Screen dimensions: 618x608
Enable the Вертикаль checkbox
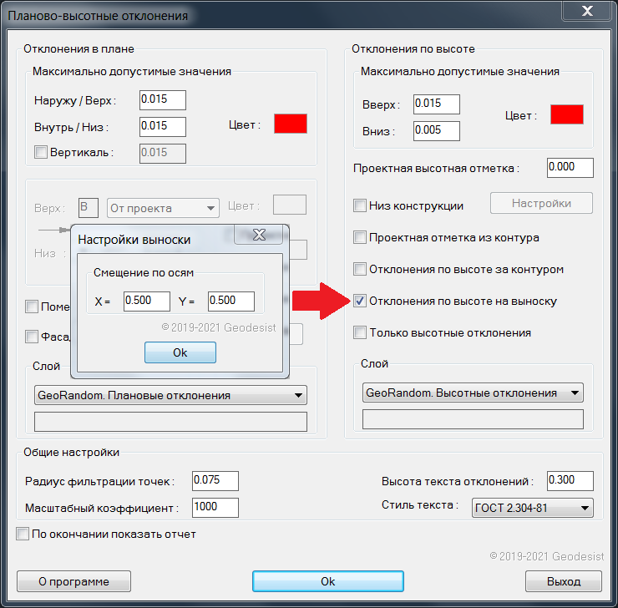click(x=41, y=152)
